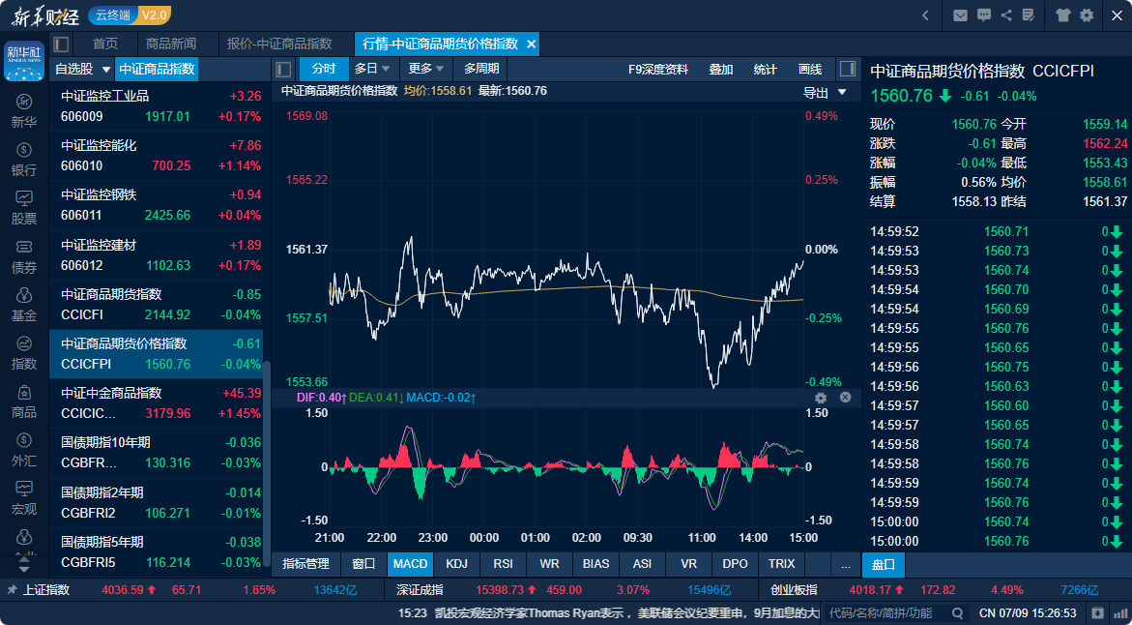Toggle the watchlist panel beside 分时

(283, 70)
